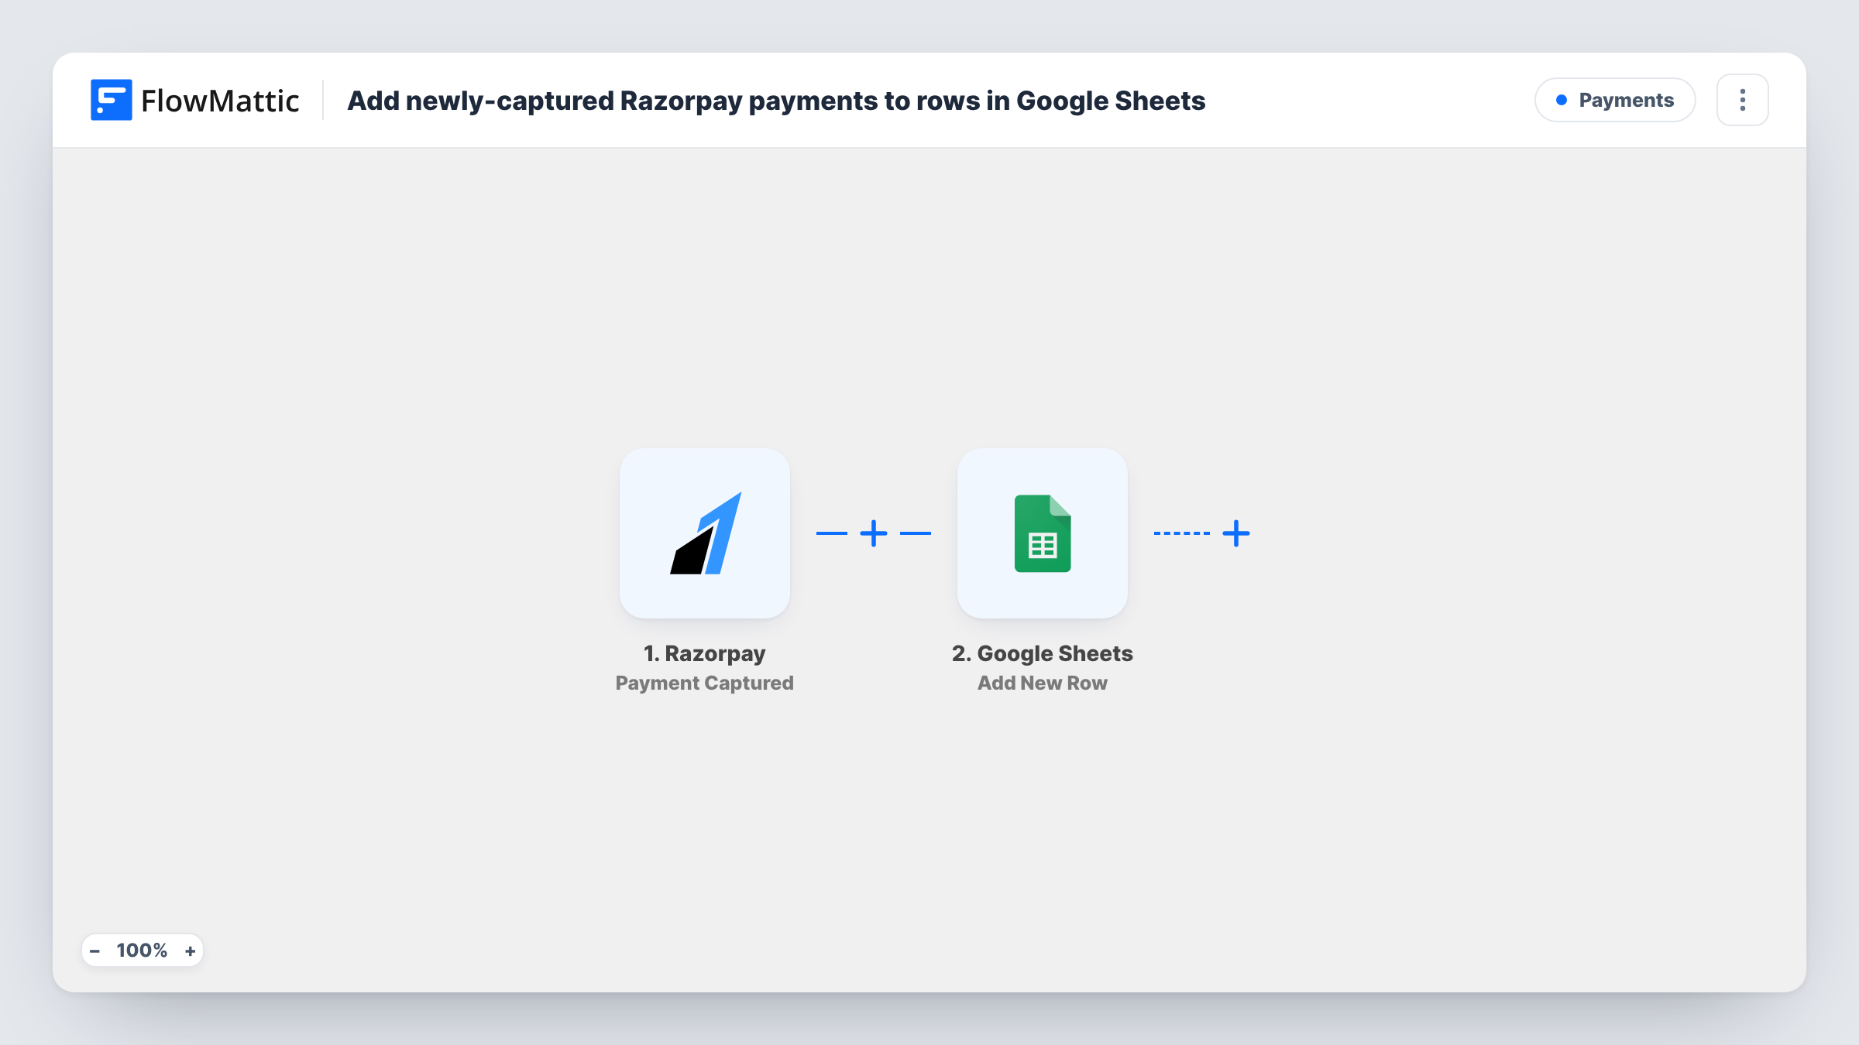Click the 100% zoom level value
The height and width of the screenshot is (1045, 1859).
tap(142, 951)
